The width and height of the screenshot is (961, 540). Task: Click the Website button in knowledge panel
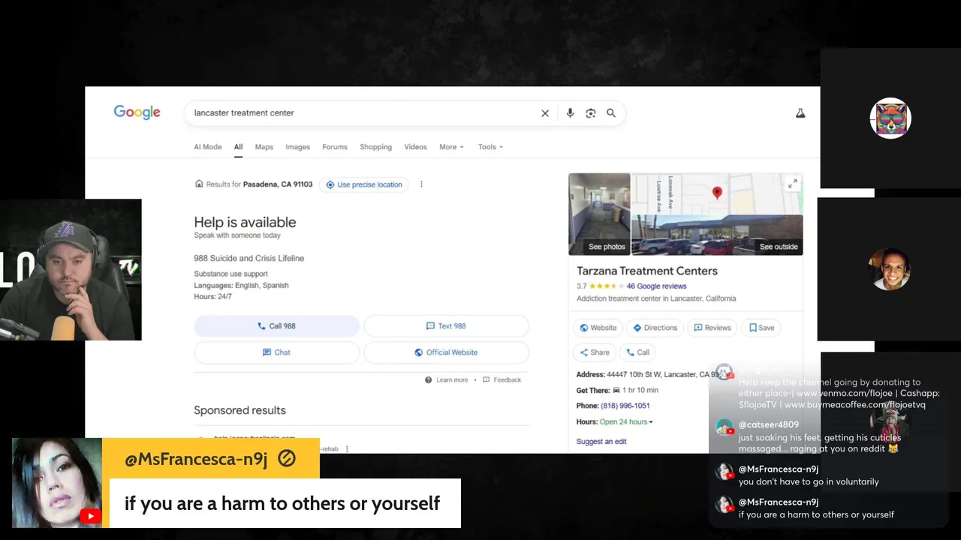pos(598,328)
